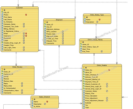Click the nullable N marker beside Compensation_Value

coord(22,91)
